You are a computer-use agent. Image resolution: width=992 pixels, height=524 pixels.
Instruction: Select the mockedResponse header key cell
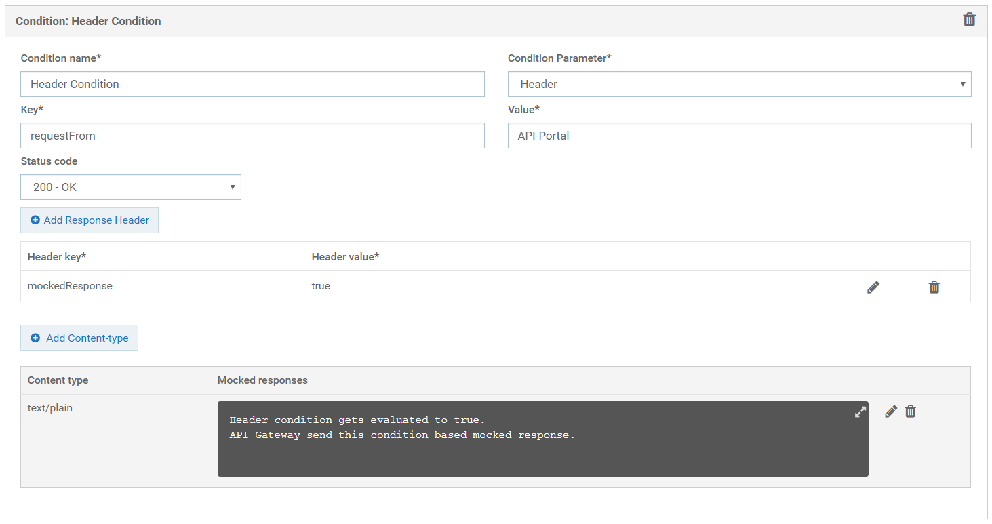point(70,286)
